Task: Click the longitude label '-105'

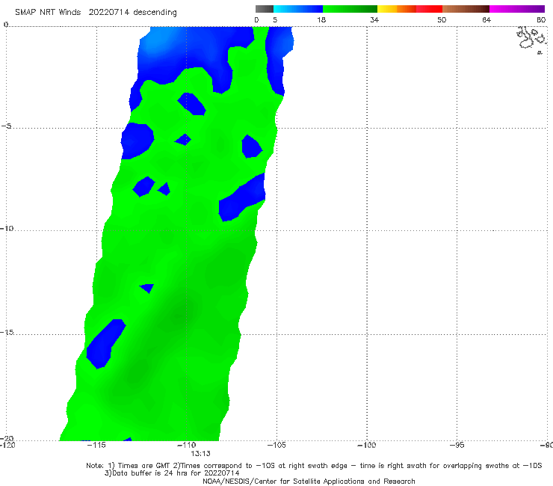Action: 276,445
